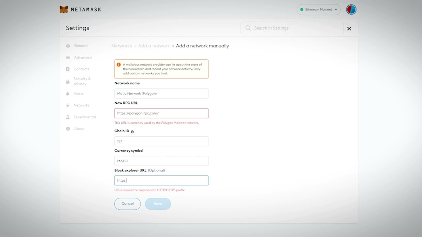Open Contacts settings
Viewport: 422px width, 237px height.
pyautogui.click(x=81, y=69)
